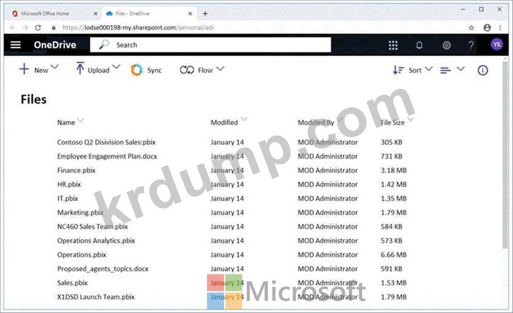
Task: Click the Files heading
Action: 34,99
